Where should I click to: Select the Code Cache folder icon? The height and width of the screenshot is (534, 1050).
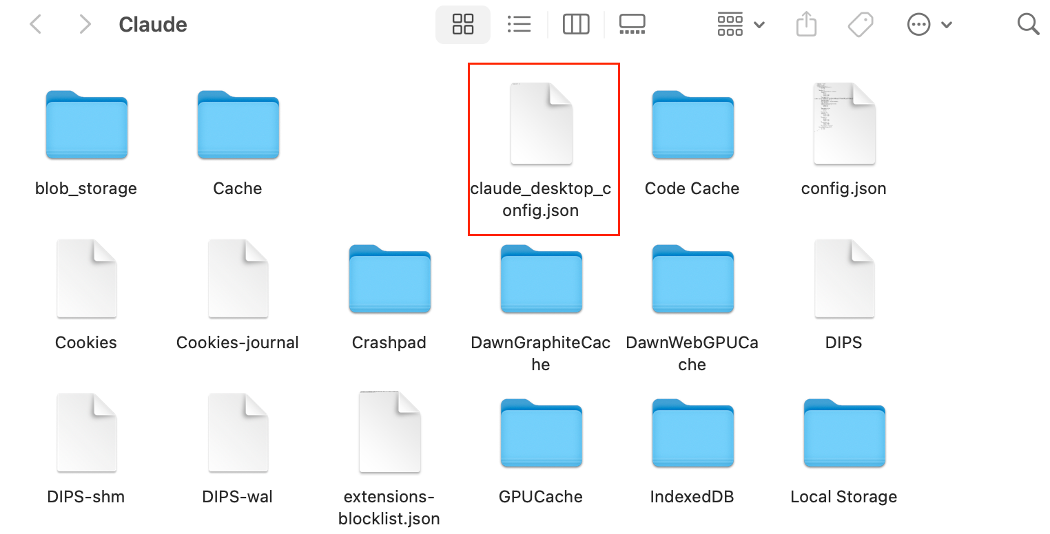[x=692, y=125]
